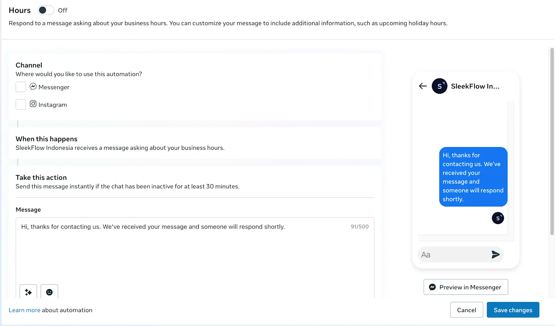Click the Instagram icon in the Channel section
This screenshot has width=555, height=326.
[33, 104]
